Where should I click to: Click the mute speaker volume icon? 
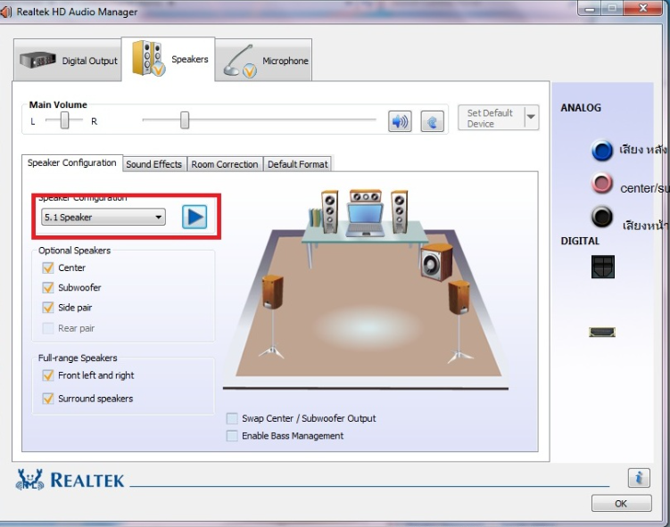click(400, 121)
